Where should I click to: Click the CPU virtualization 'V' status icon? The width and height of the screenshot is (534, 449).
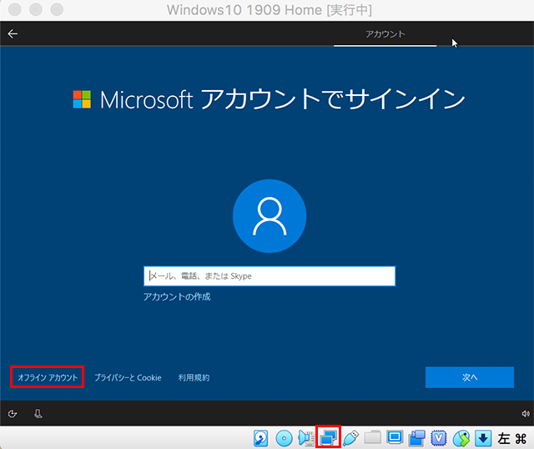click(439, 438)
